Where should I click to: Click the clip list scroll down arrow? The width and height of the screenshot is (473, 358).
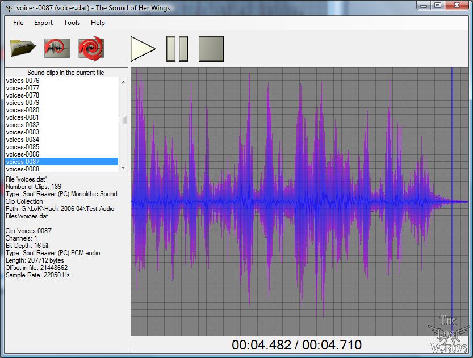(x=123, y=168)
